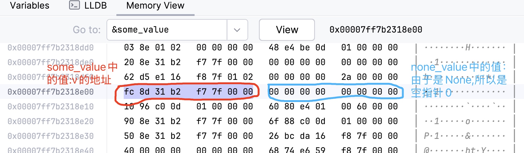The width and height of the screenshot is (524, 153).
Task: Click the View button
Action: coord(287,30)
